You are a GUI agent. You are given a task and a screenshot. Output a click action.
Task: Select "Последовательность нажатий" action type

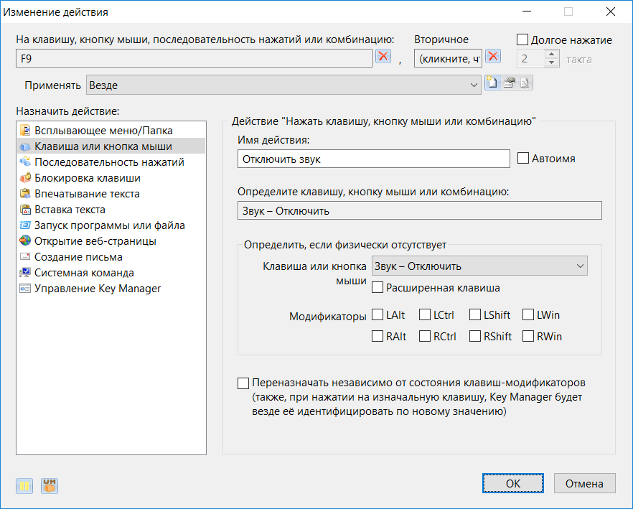(x=109, y=162)
